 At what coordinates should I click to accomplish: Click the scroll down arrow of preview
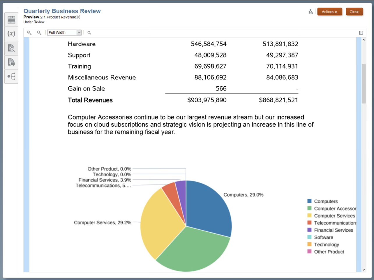click(364, 270)
